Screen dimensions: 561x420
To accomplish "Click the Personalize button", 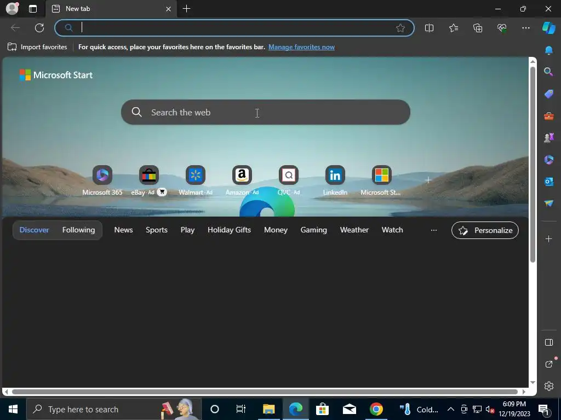I will [x=485, y=230].
